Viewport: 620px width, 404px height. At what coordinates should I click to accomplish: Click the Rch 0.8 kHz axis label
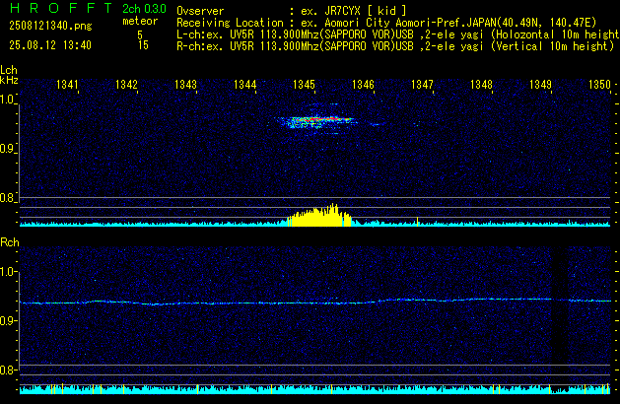coord(7,370)
